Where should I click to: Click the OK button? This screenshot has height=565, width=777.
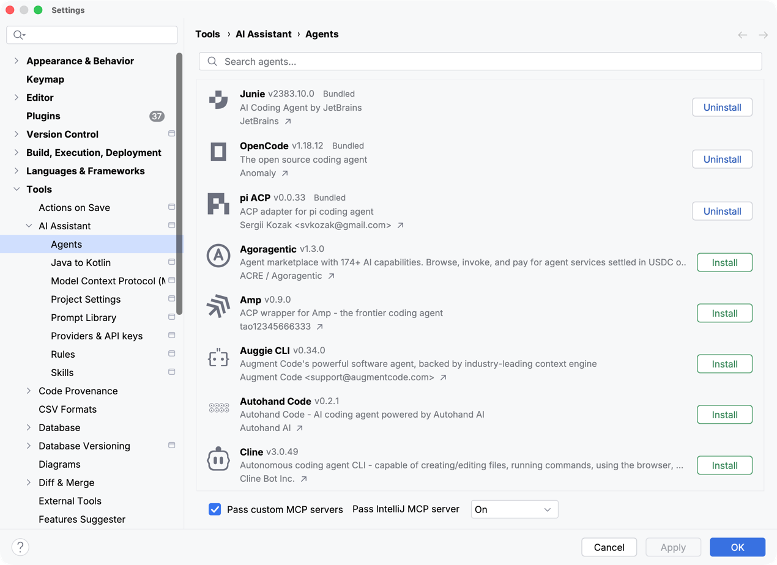tap(737, 547)
